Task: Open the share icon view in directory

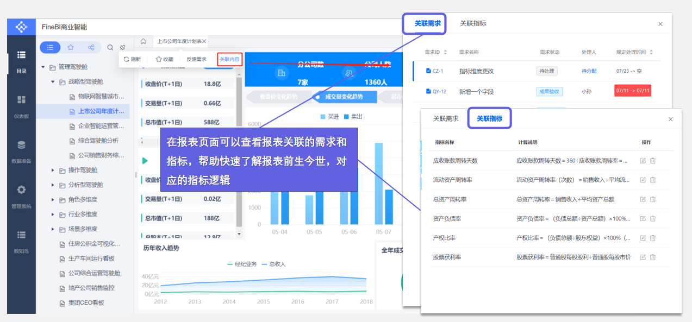Action: click(91, 47)
